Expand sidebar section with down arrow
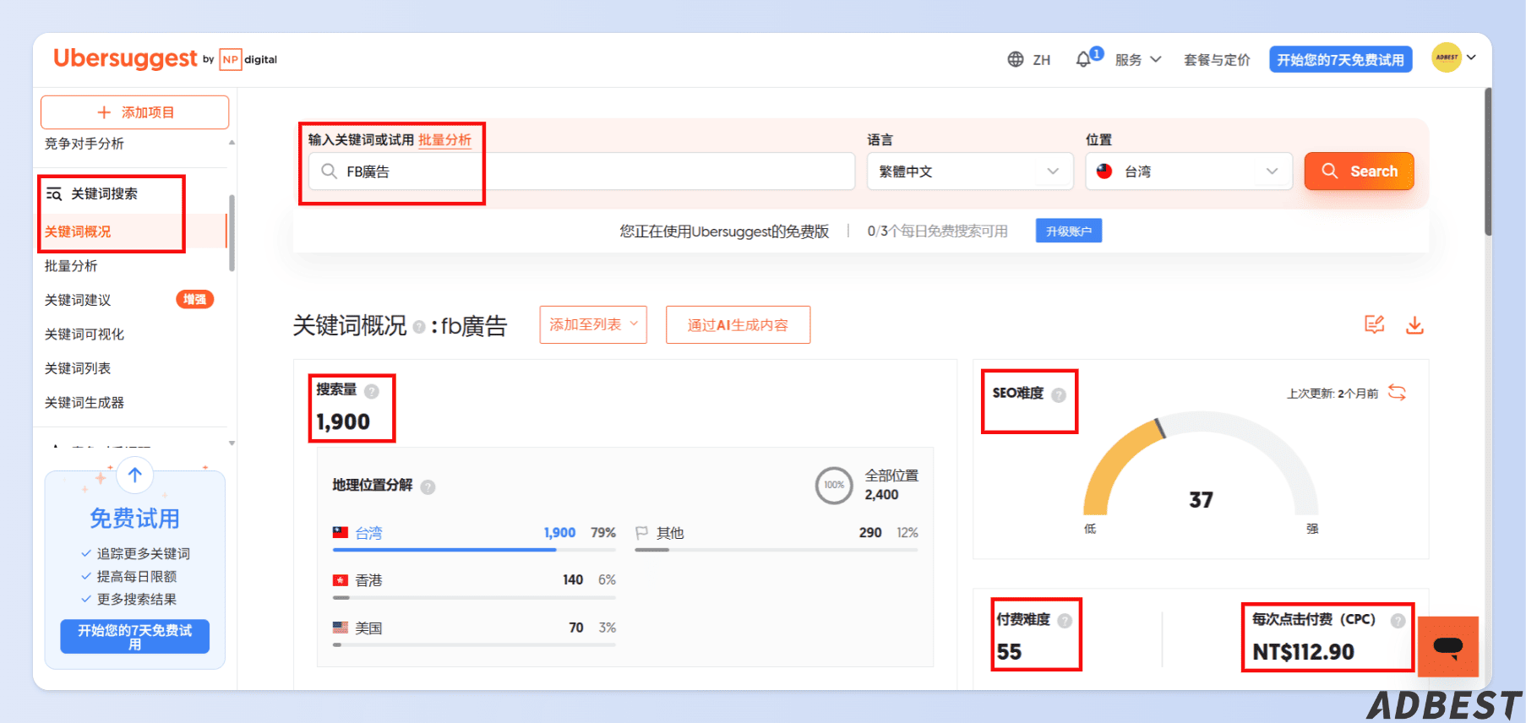Screen dimensions: 1526x723 (x=232, y=443)
